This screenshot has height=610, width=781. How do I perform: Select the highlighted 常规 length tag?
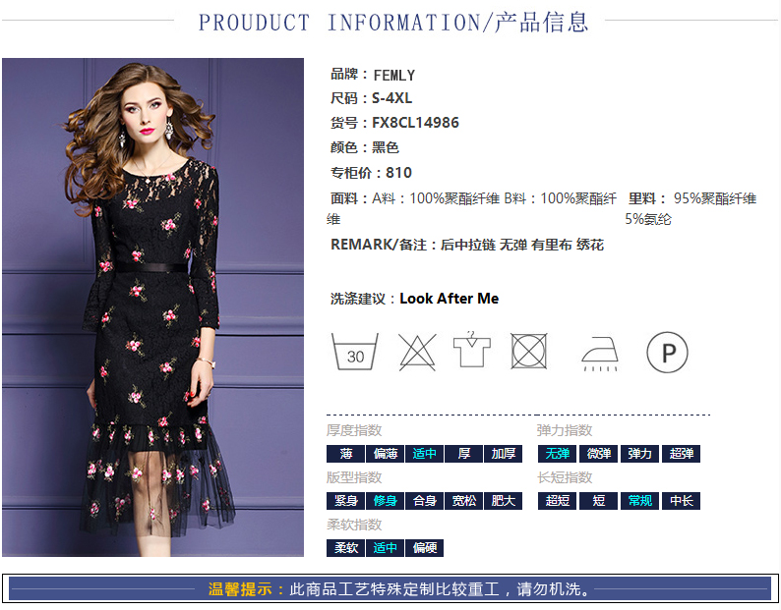pos(639,501)
